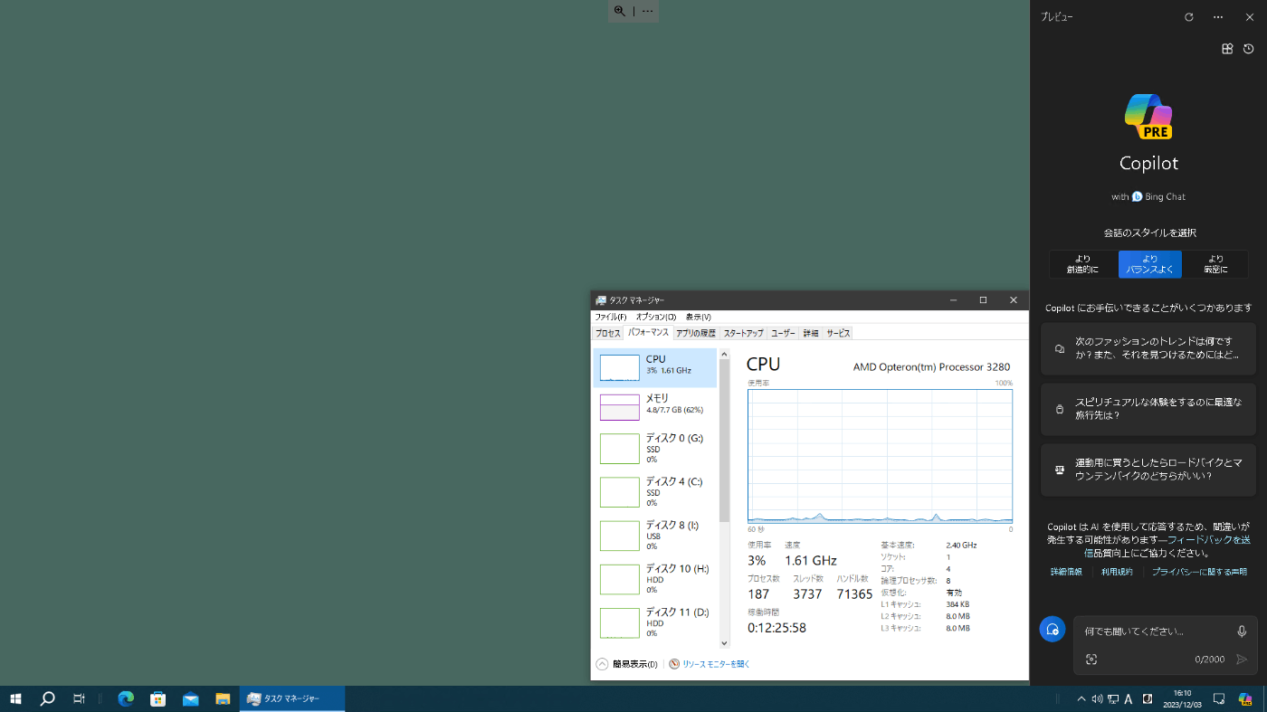
Task: Click scroll-down arrow in Task Manager sidebar
Action: (724, 643)
